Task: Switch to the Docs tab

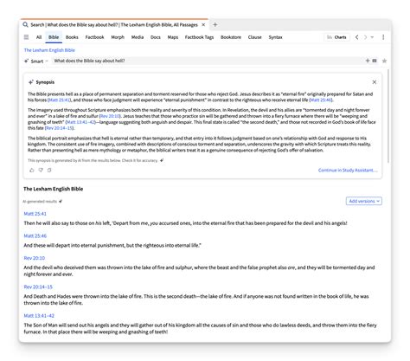Action: (156, 37)
